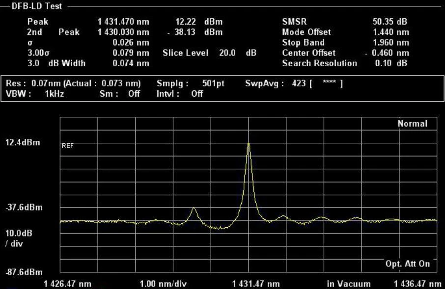Select the Res 0.07nm resolution setting
The width and height of the screenshot is (445, 289).
pyautogui.click(x=73, y=83)
